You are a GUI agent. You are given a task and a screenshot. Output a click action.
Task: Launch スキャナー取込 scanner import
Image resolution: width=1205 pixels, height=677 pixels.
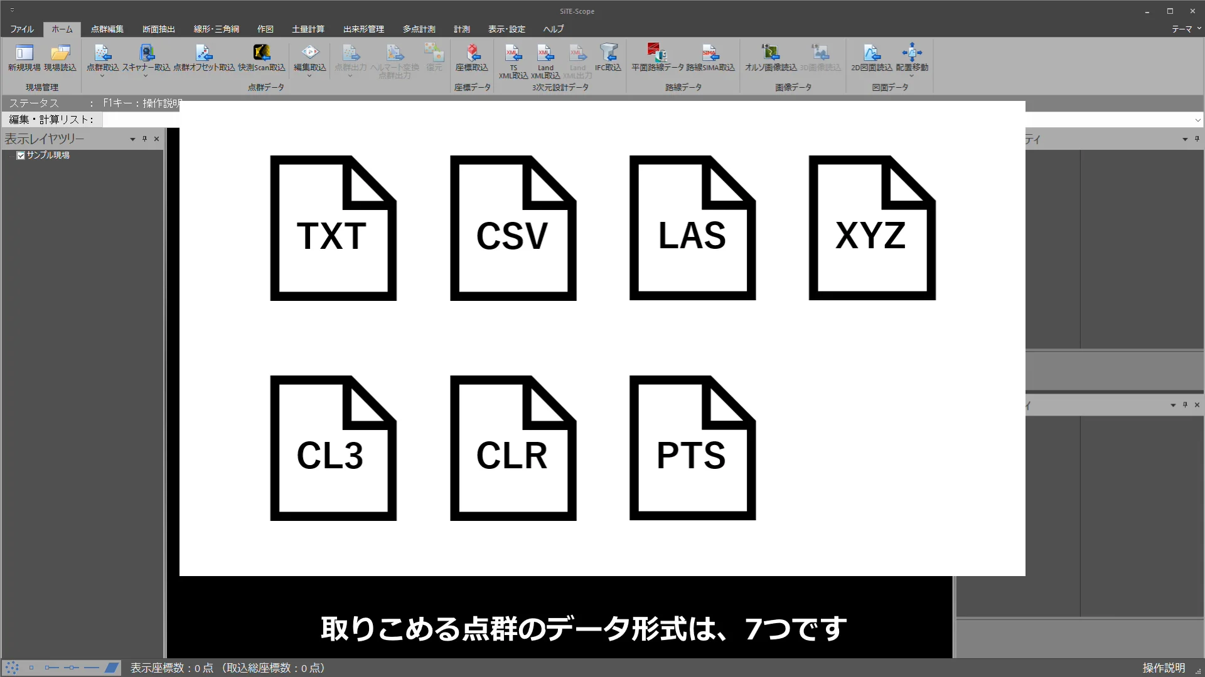tap(147, 56)
